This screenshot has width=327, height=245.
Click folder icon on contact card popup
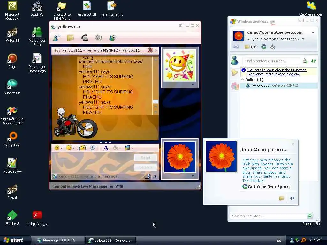282,198
